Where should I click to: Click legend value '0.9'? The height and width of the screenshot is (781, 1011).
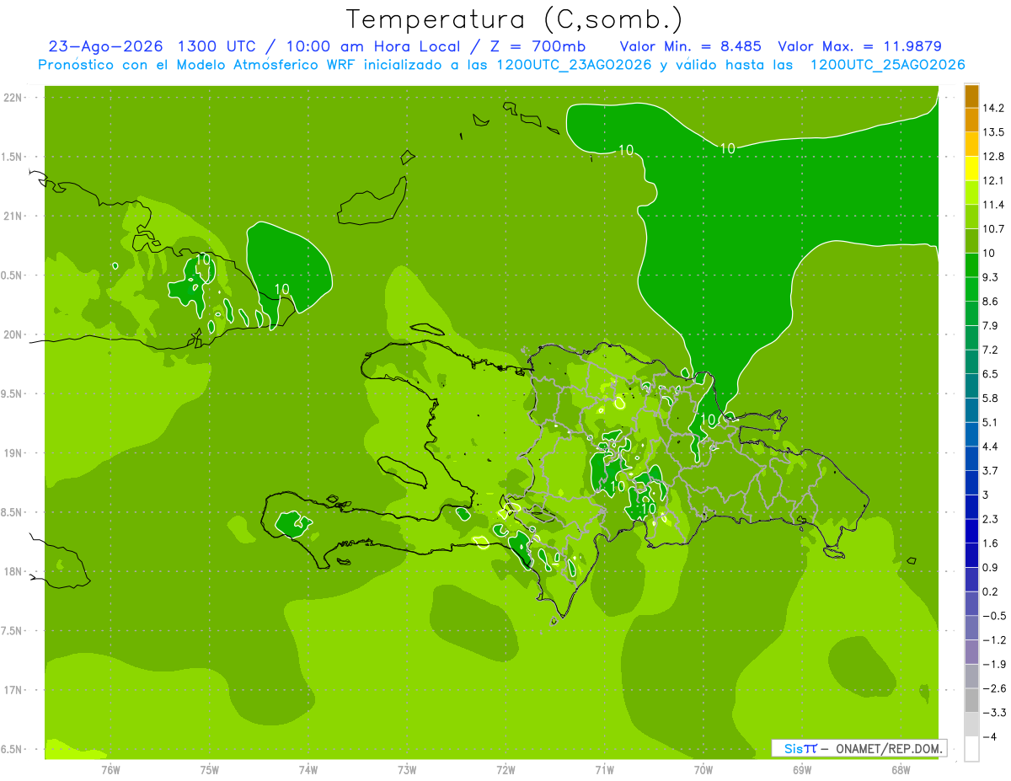[x=991, y=567]
